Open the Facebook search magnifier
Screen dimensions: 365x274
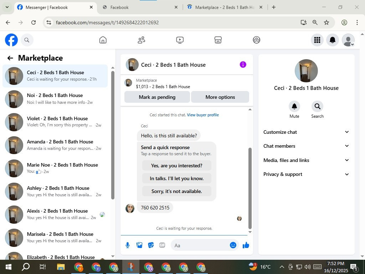pos(27,40)
